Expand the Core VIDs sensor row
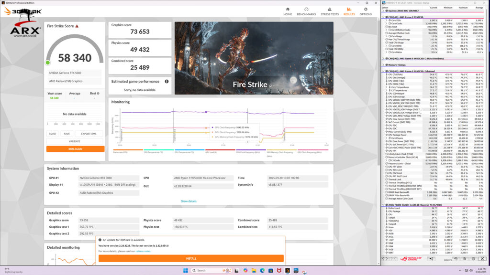 (387, 20)
